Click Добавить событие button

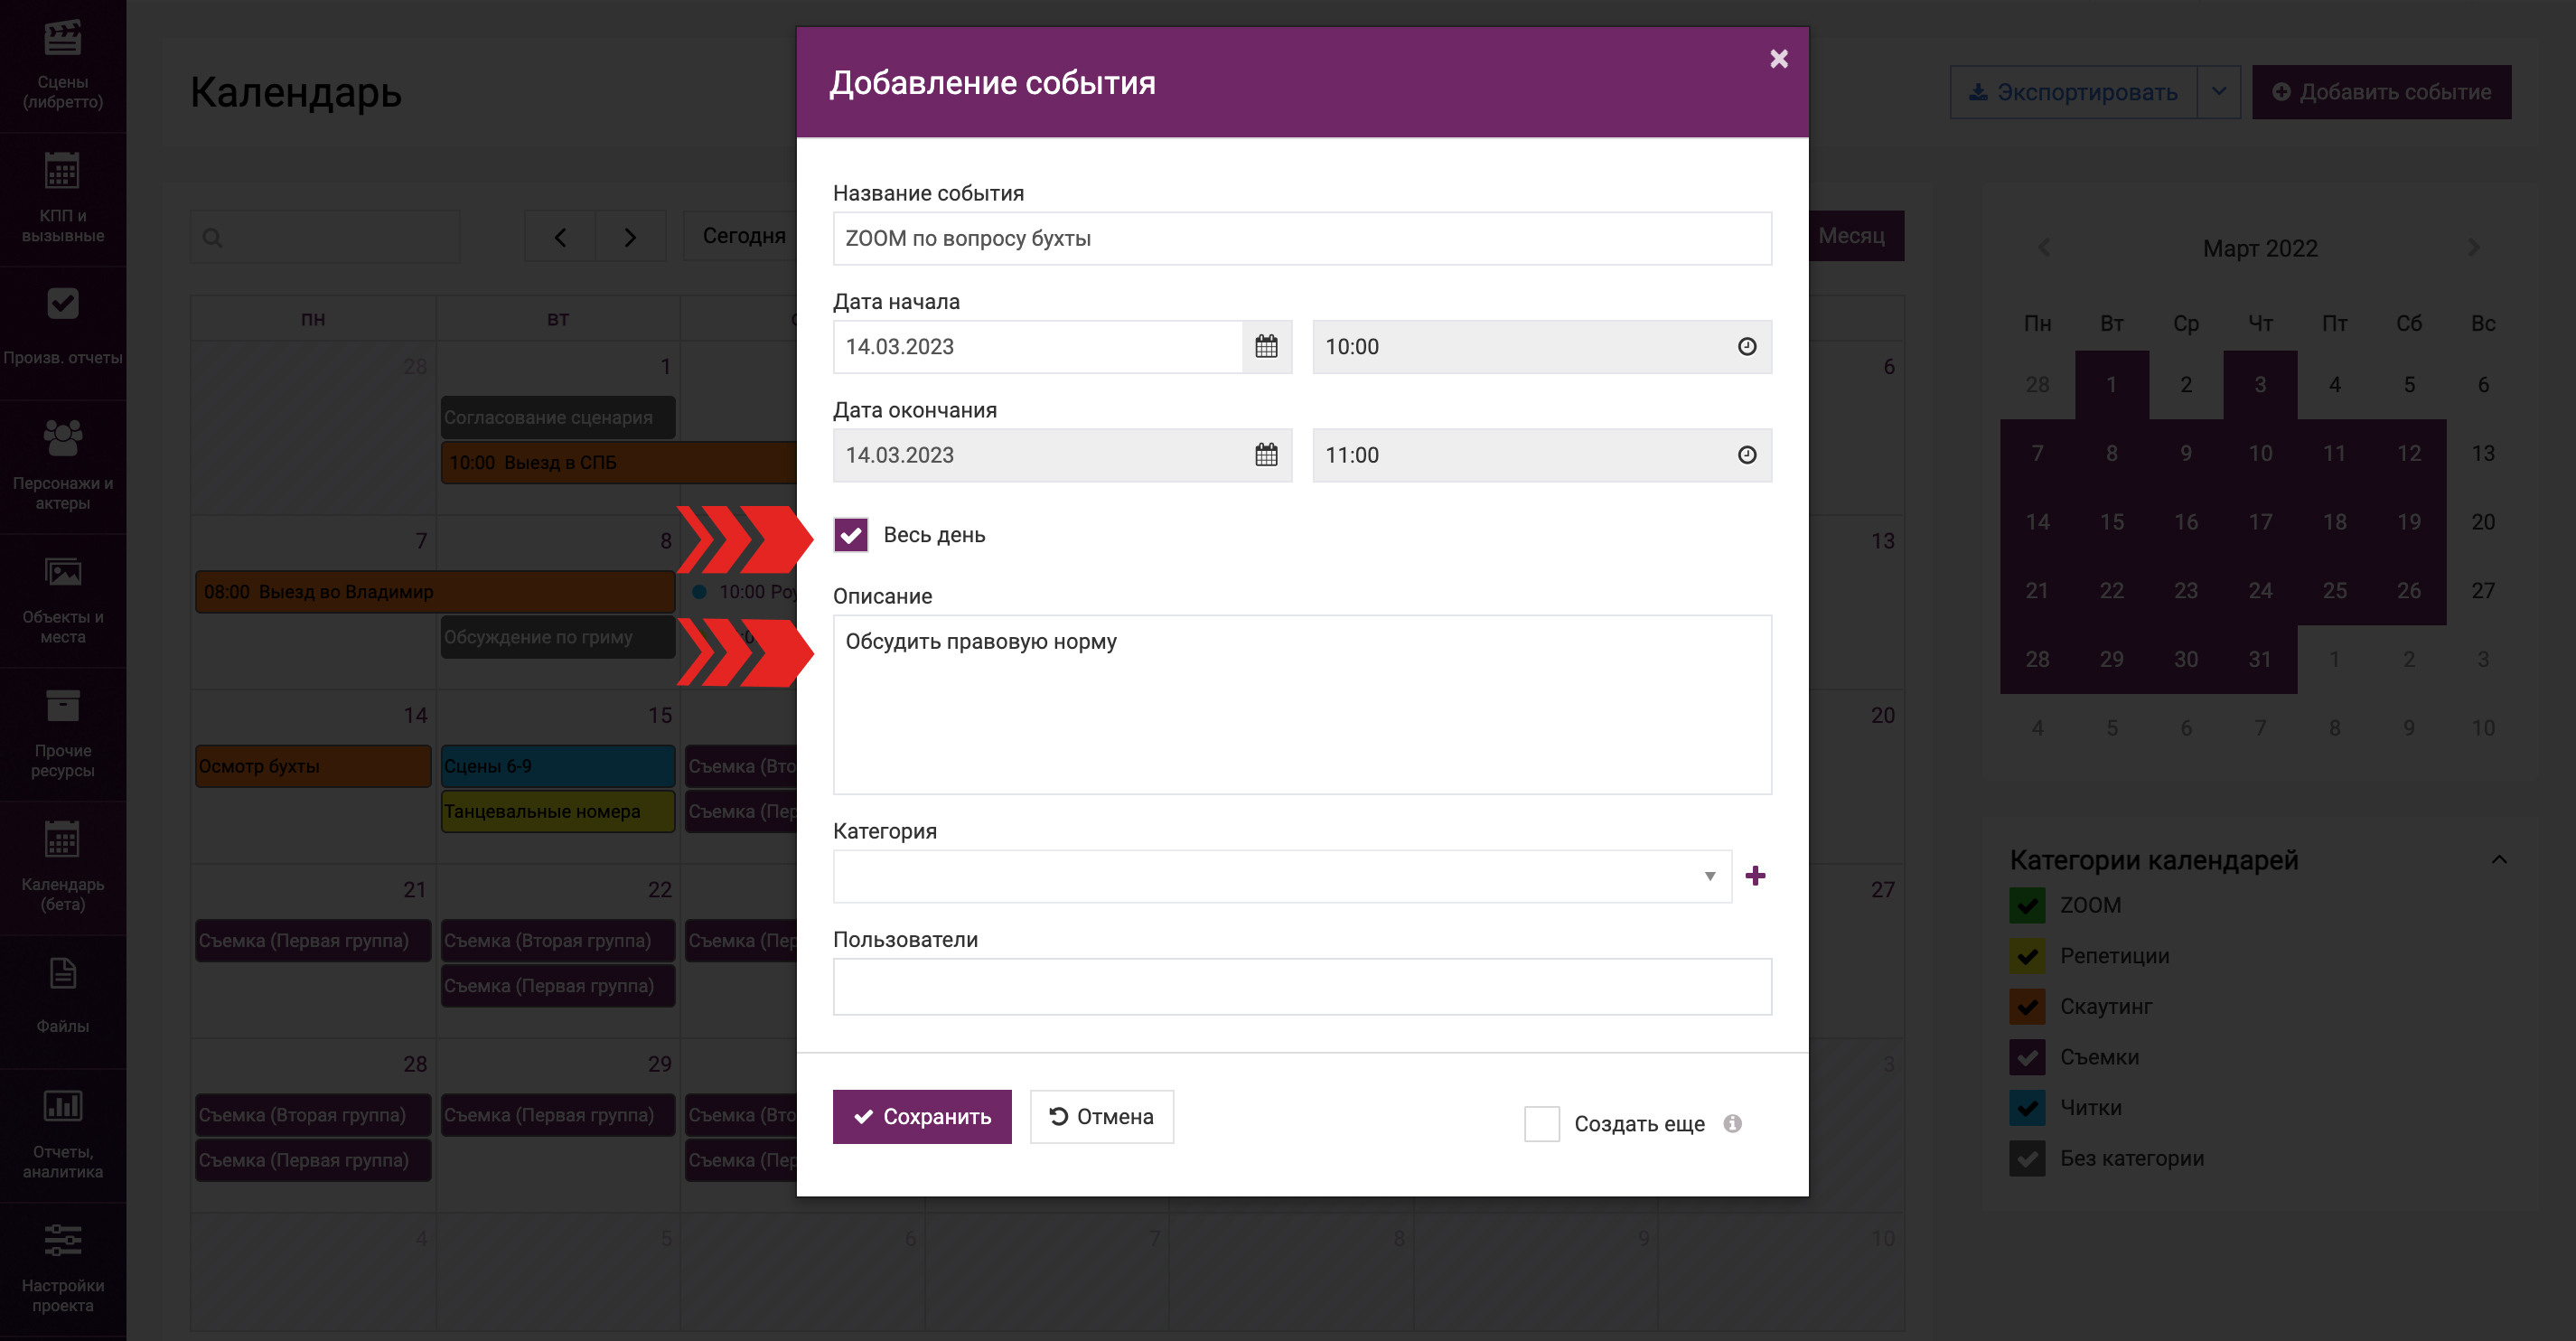(x=2382, y=92)
